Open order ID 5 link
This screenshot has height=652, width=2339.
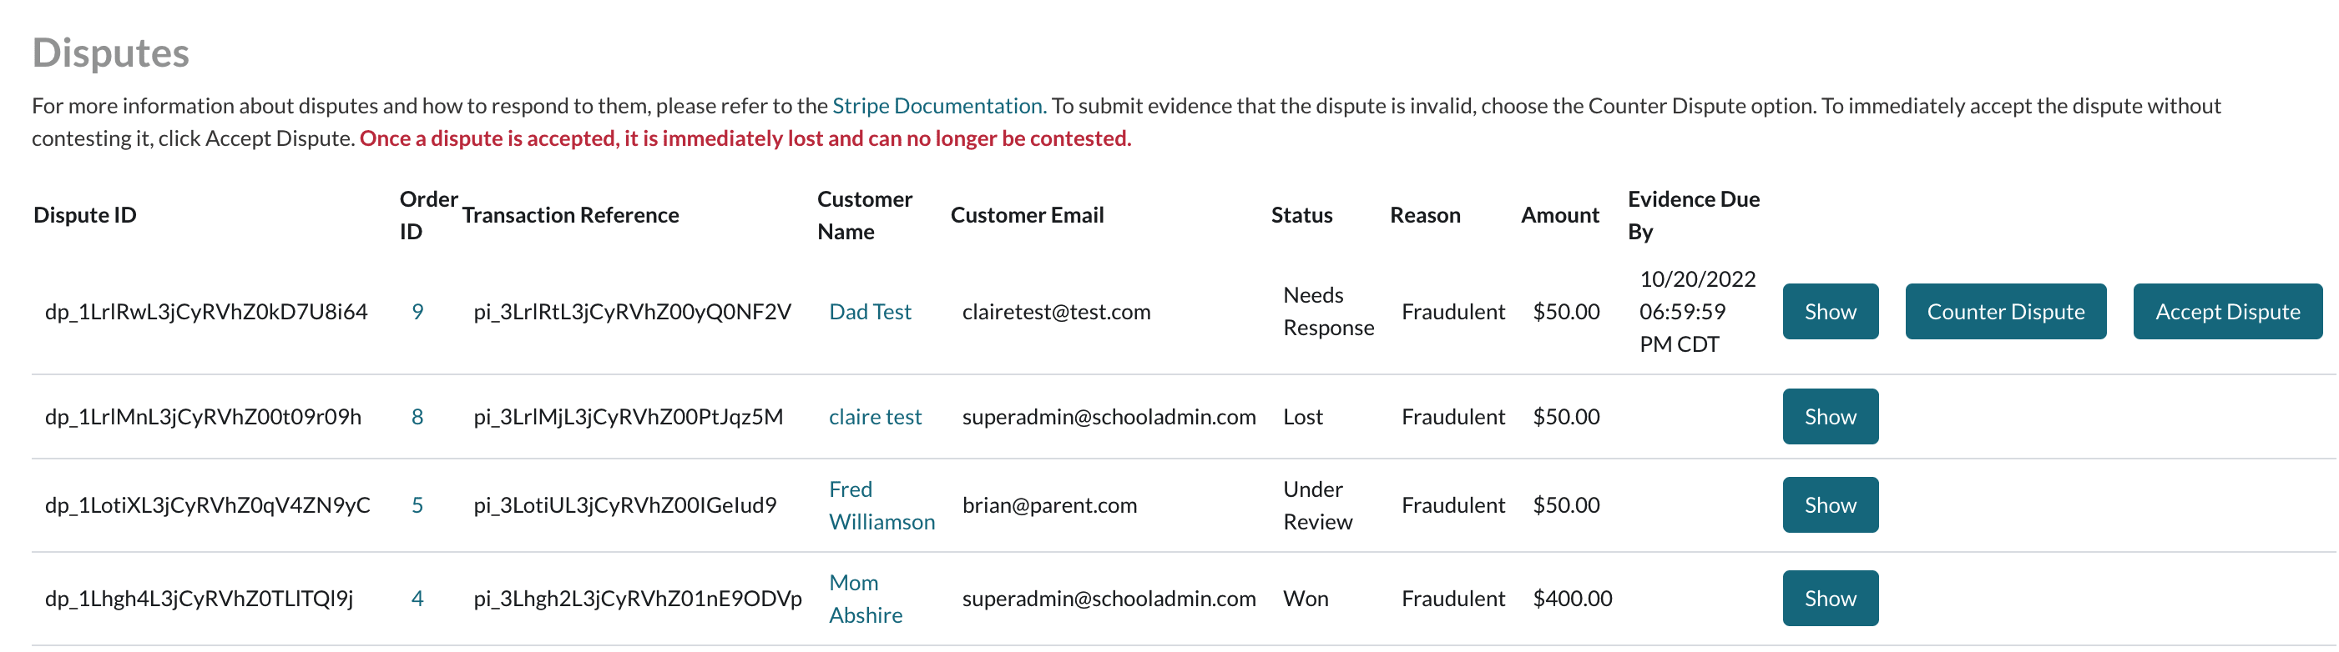pos(417,505)
